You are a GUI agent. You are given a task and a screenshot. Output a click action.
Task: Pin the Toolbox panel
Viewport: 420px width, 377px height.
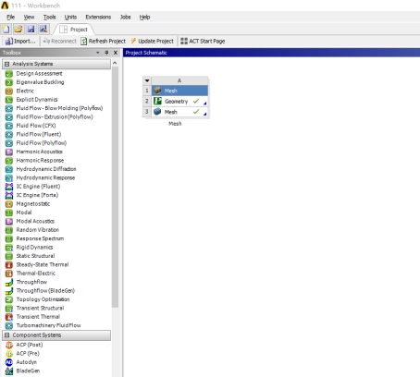(106, 53)
